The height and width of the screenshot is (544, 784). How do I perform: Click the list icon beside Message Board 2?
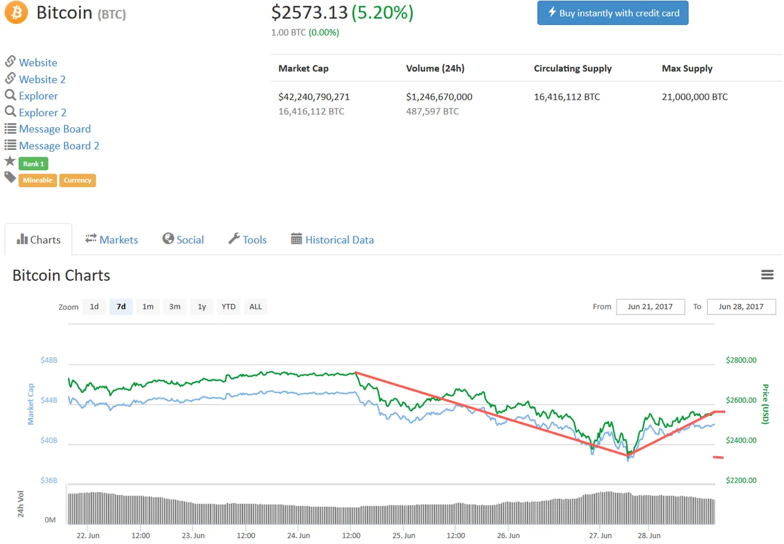10,145
